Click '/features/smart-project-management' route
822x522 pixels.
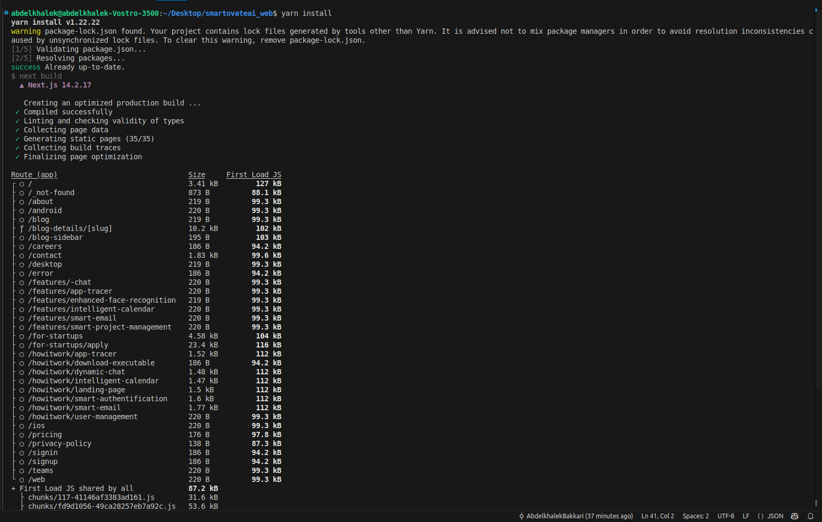point(100,327)
